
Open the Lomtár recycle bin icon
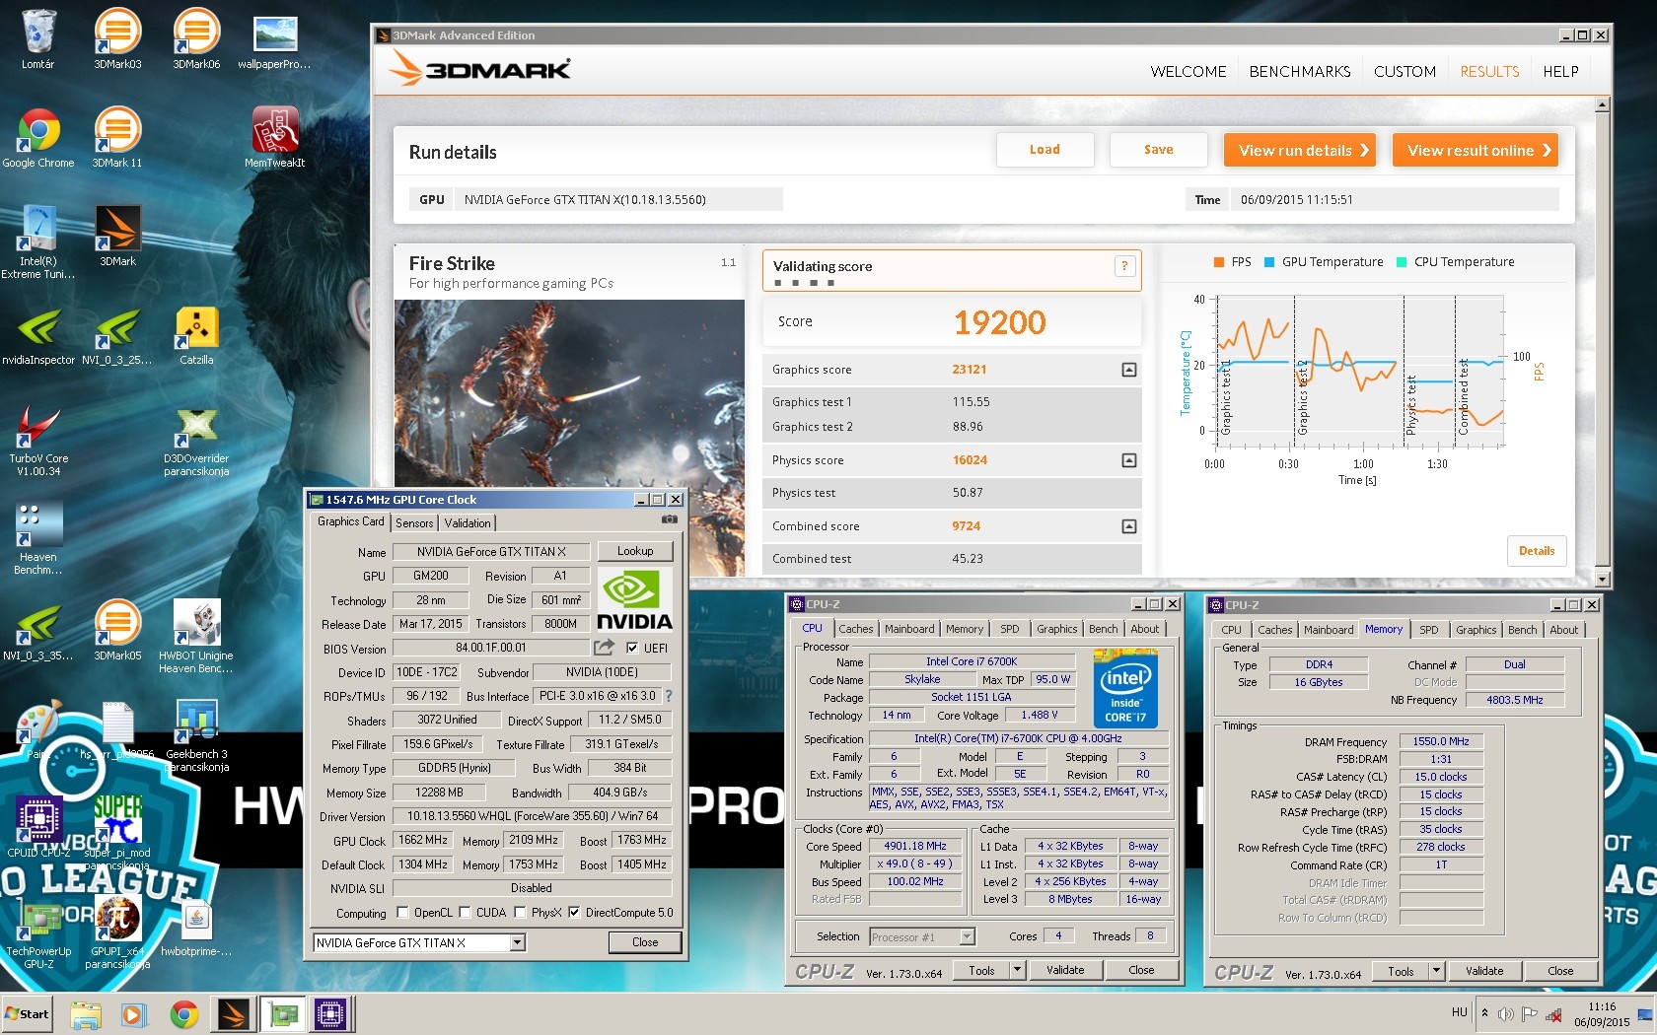pyautogui.click(x=38, y=39)
